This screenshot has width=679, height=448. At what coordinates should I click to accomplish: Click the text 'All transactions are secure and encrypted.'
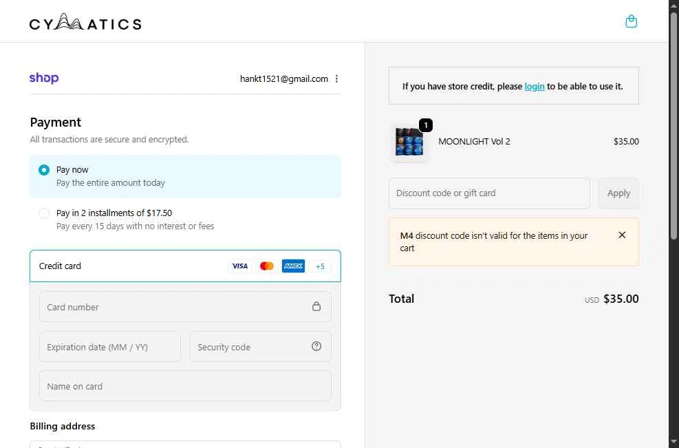(109, 140)
